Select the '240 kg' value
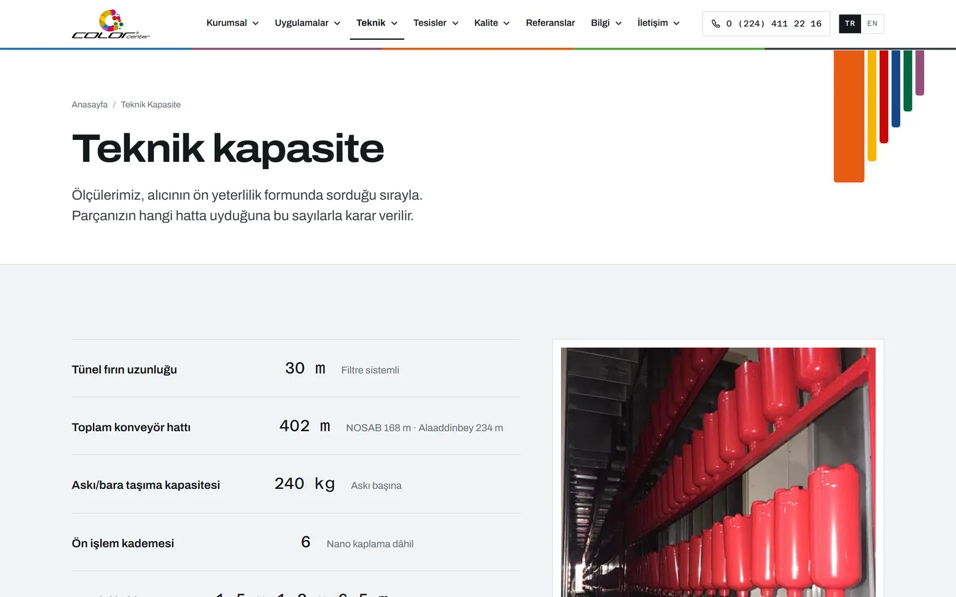The width and height of the screenshot is (956, 597). coord(305,484)
